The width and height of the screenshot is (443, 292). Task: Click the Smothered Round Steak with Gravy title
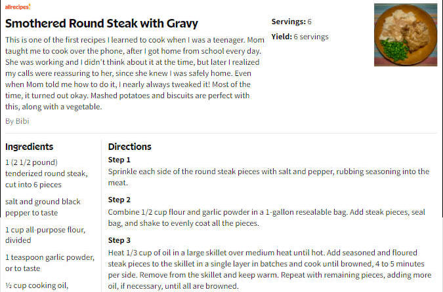point(102,24)
